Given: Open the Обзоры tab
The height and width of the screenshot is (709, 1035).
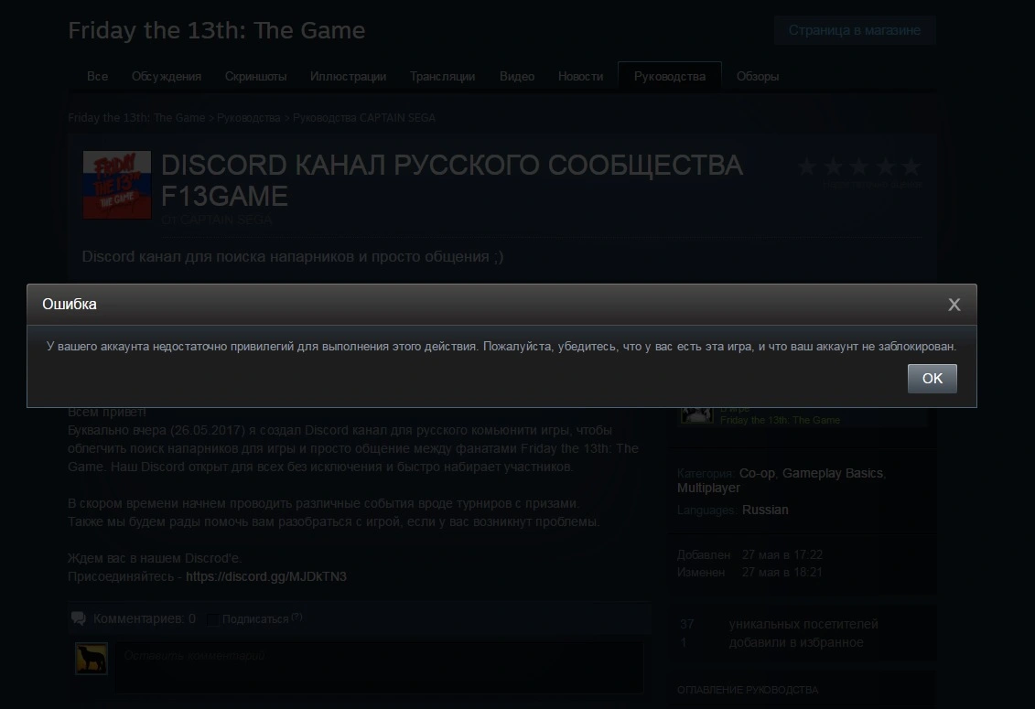Looking at the screenshot, I should pyautogui.click(x=757, y=77).
